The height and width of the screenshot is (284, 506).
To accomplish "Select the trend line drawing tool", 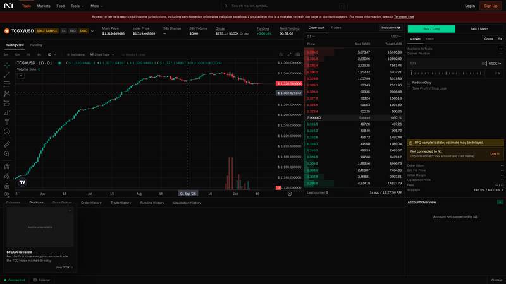I will coord(7,74).
